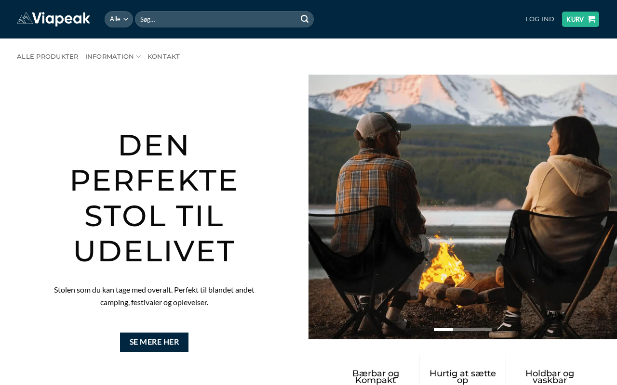617x385 pixels.
Task: Open the LOG IND link
Action: (540, 19)
